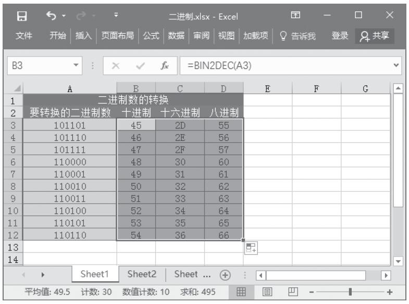The image size is (409, 304).
Task: Click the Ribbon Display Options icon
Action: click(x=295, y=16)
